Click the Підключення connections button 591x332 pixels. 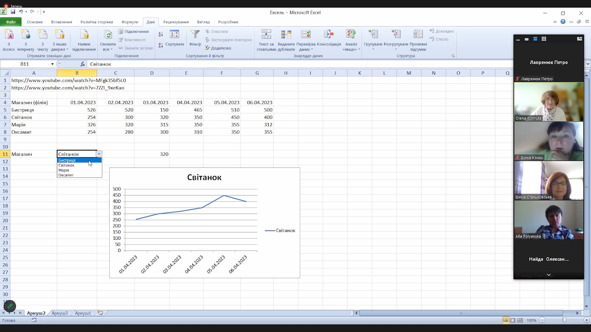pos(133,31)
